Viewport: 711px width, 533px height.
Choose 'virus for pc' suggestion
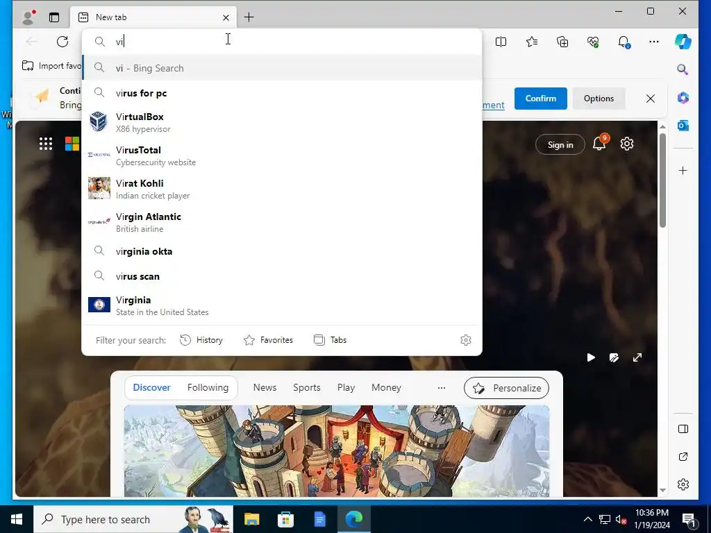coord(282,93)
